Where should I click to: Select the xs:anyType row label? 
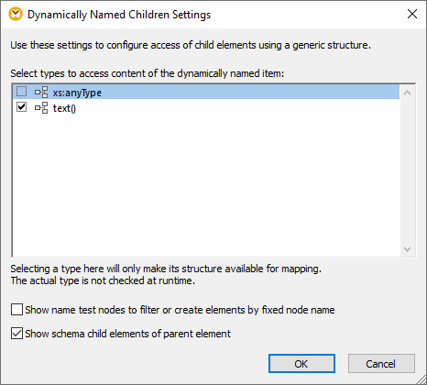[x=77, y=93]
